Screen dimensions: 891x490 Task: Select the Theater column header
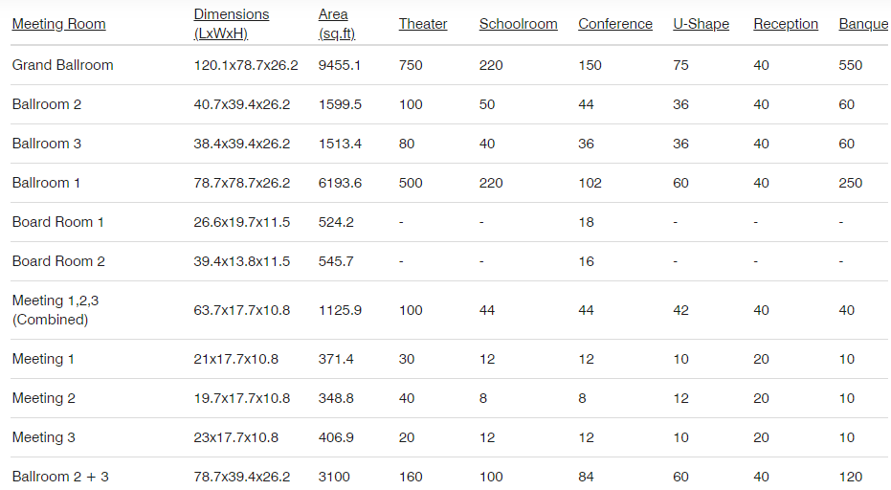click(x=423, y=24)
